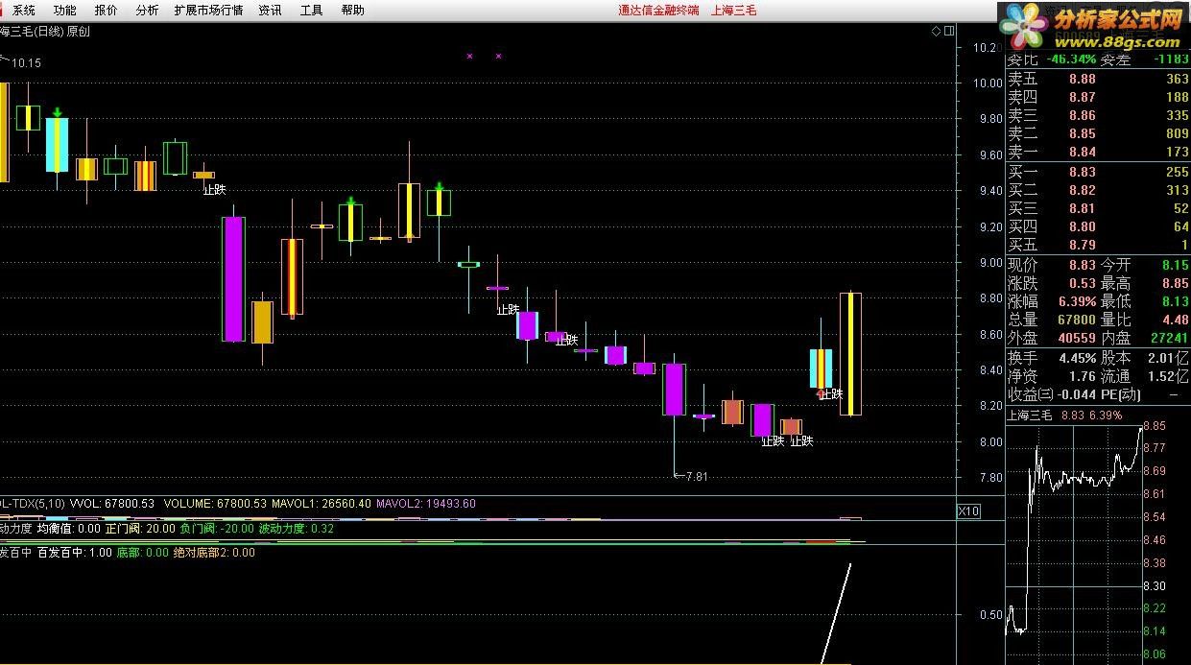
Task: Click the 正门阀: 20.00 indicator label
Action: (140, 529)
